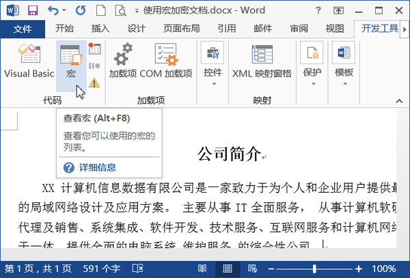Open the File (文件) tab
This screenshot has width=410, height=278.
(23, 29)
